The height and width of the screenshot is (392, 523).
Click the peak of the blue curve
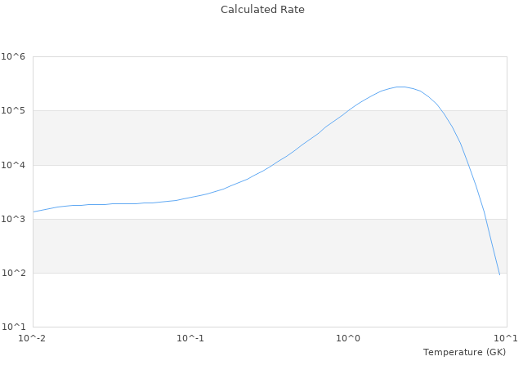click(400, 87)
